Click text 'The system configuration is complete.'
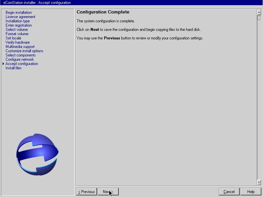 [106, 21]
